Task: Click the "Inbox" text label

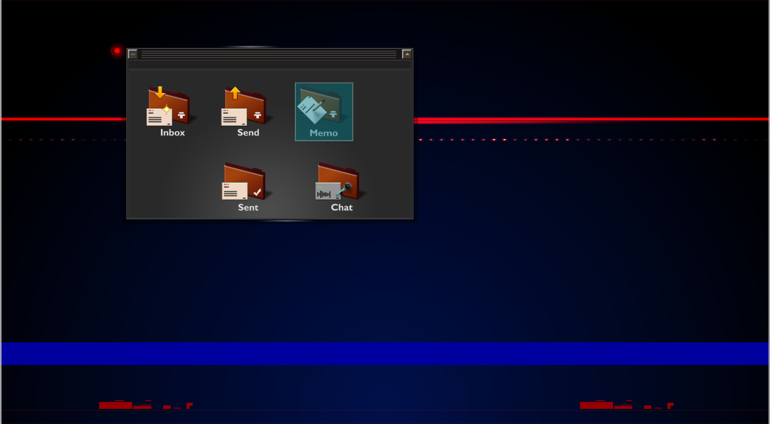Action: pyautogui.click(x=173, y=133)
